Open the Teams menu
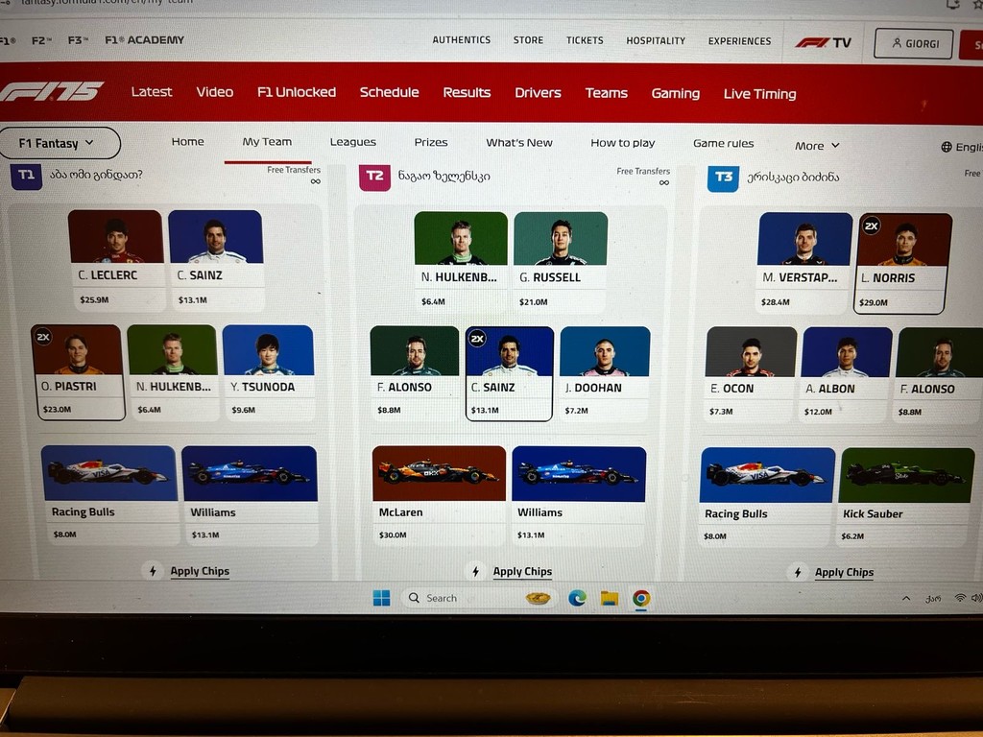Screen dimensions: 983x737 pyautogui.click(x=607, y=93)
